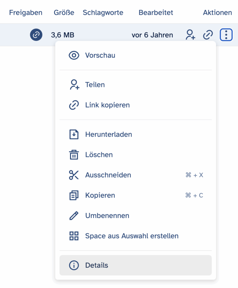Choose Space aus Auswahl erstellen
Viewport: 238px width, 288px height.
coord(136,236)
